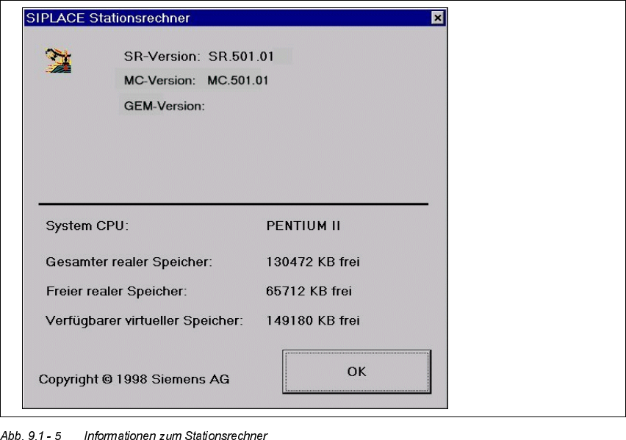Click the Abb. 9.1 - 5 figure caption

pos(134,435)
